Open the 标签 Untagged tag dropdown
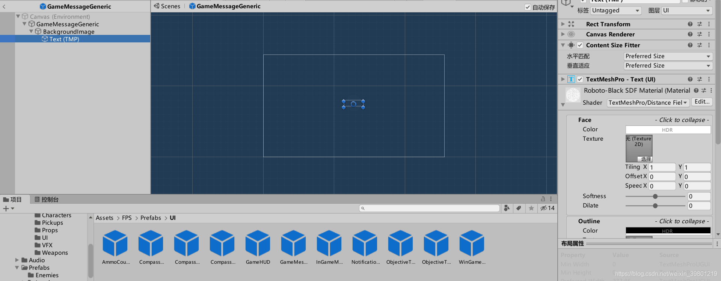This screenshot has height=281, width=721. 616,11
